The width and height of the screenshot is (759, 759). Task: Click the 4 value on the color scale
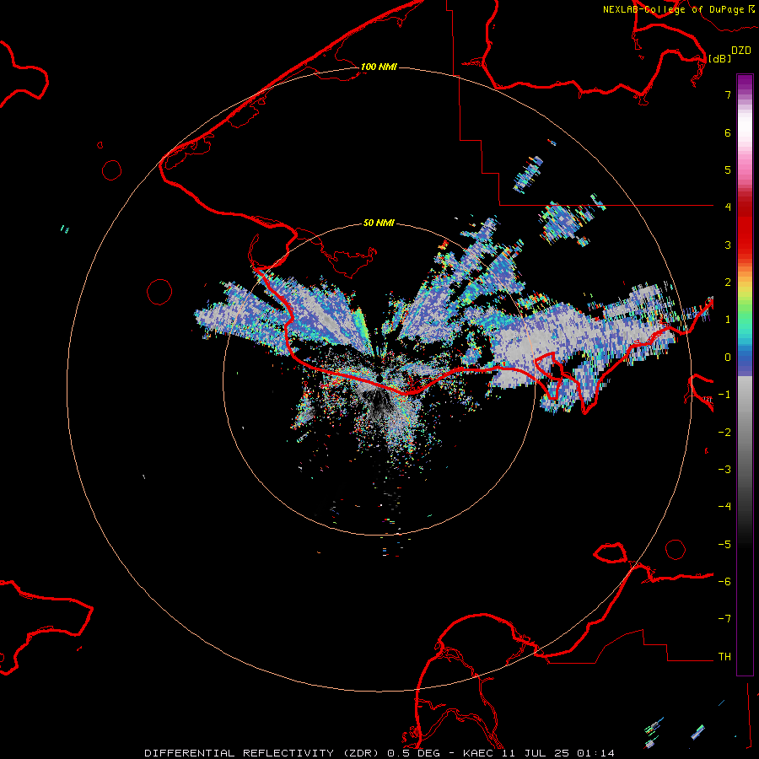pyautogui.click(x=728, y=207)
